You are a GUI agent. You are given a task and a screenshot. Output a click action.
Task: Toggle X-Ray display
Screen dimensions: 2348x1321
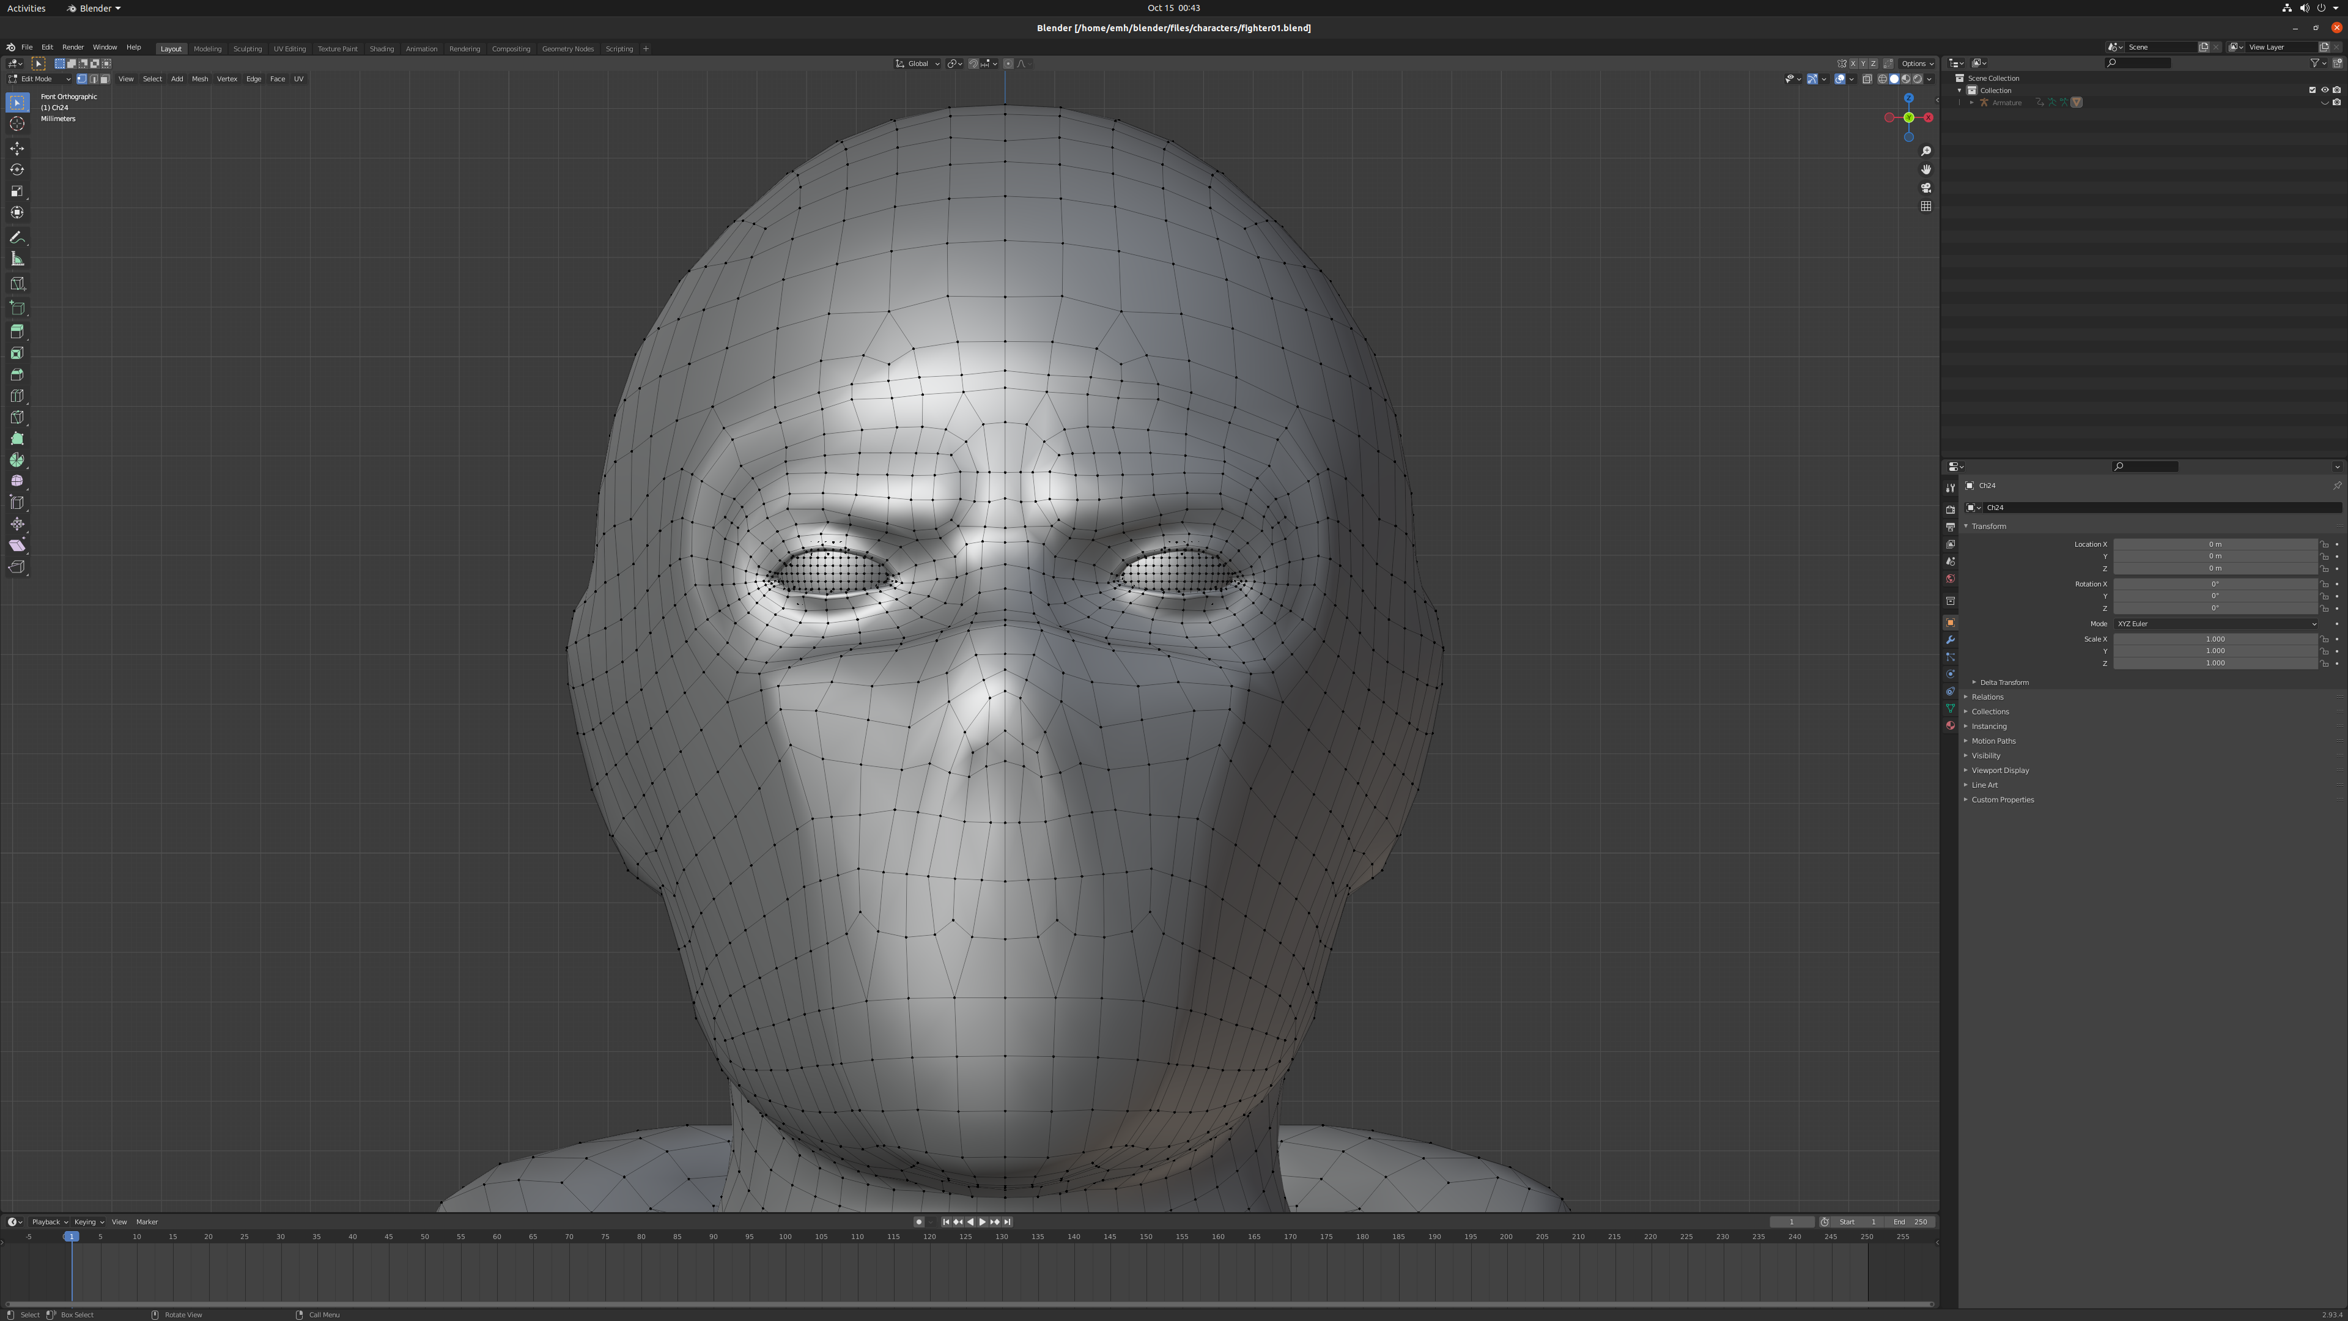1867,80
